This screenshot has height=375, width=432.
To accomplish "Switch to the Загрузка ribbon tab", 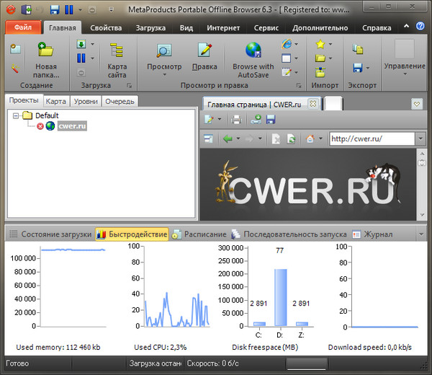I will [149, 28].
